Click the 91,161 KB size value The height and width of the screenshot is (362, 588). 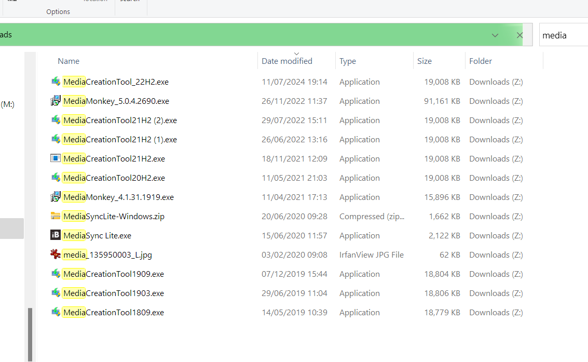[x=442, y=101]
